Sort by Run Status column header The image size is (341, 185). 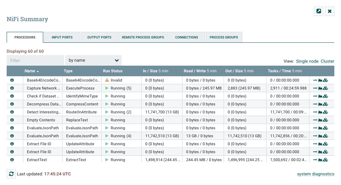(x=113, y=71)
